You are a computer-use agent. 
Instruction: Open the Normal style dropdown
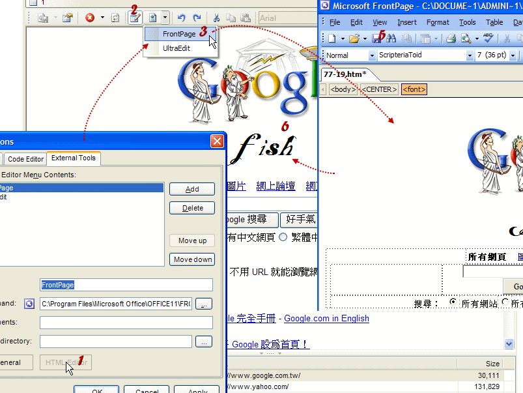pyautogui.click(x=372, y=55)
